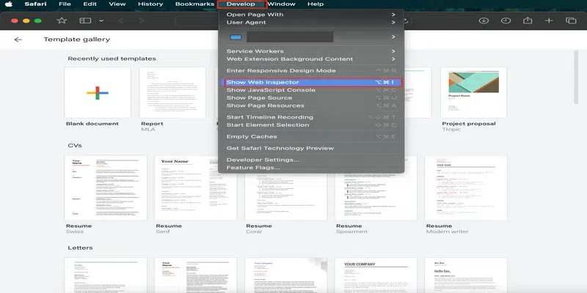Screen dimensions: 587x293
Task: Open the history clock icon in toolbar
Action: (x=506, y=21)
